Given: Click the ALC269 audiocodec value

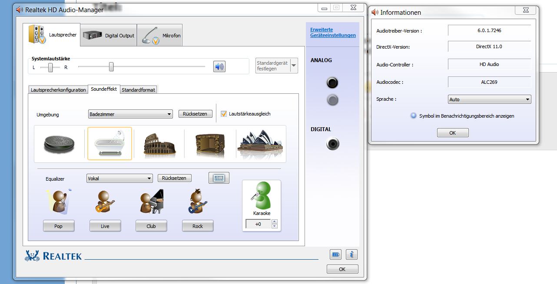Looking at the screenshot, I should 489,82.
